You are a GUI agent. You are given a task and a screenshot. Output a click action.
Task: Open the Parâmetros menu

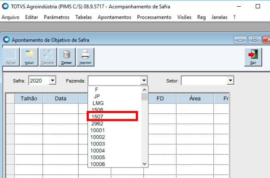click(57, 17)
